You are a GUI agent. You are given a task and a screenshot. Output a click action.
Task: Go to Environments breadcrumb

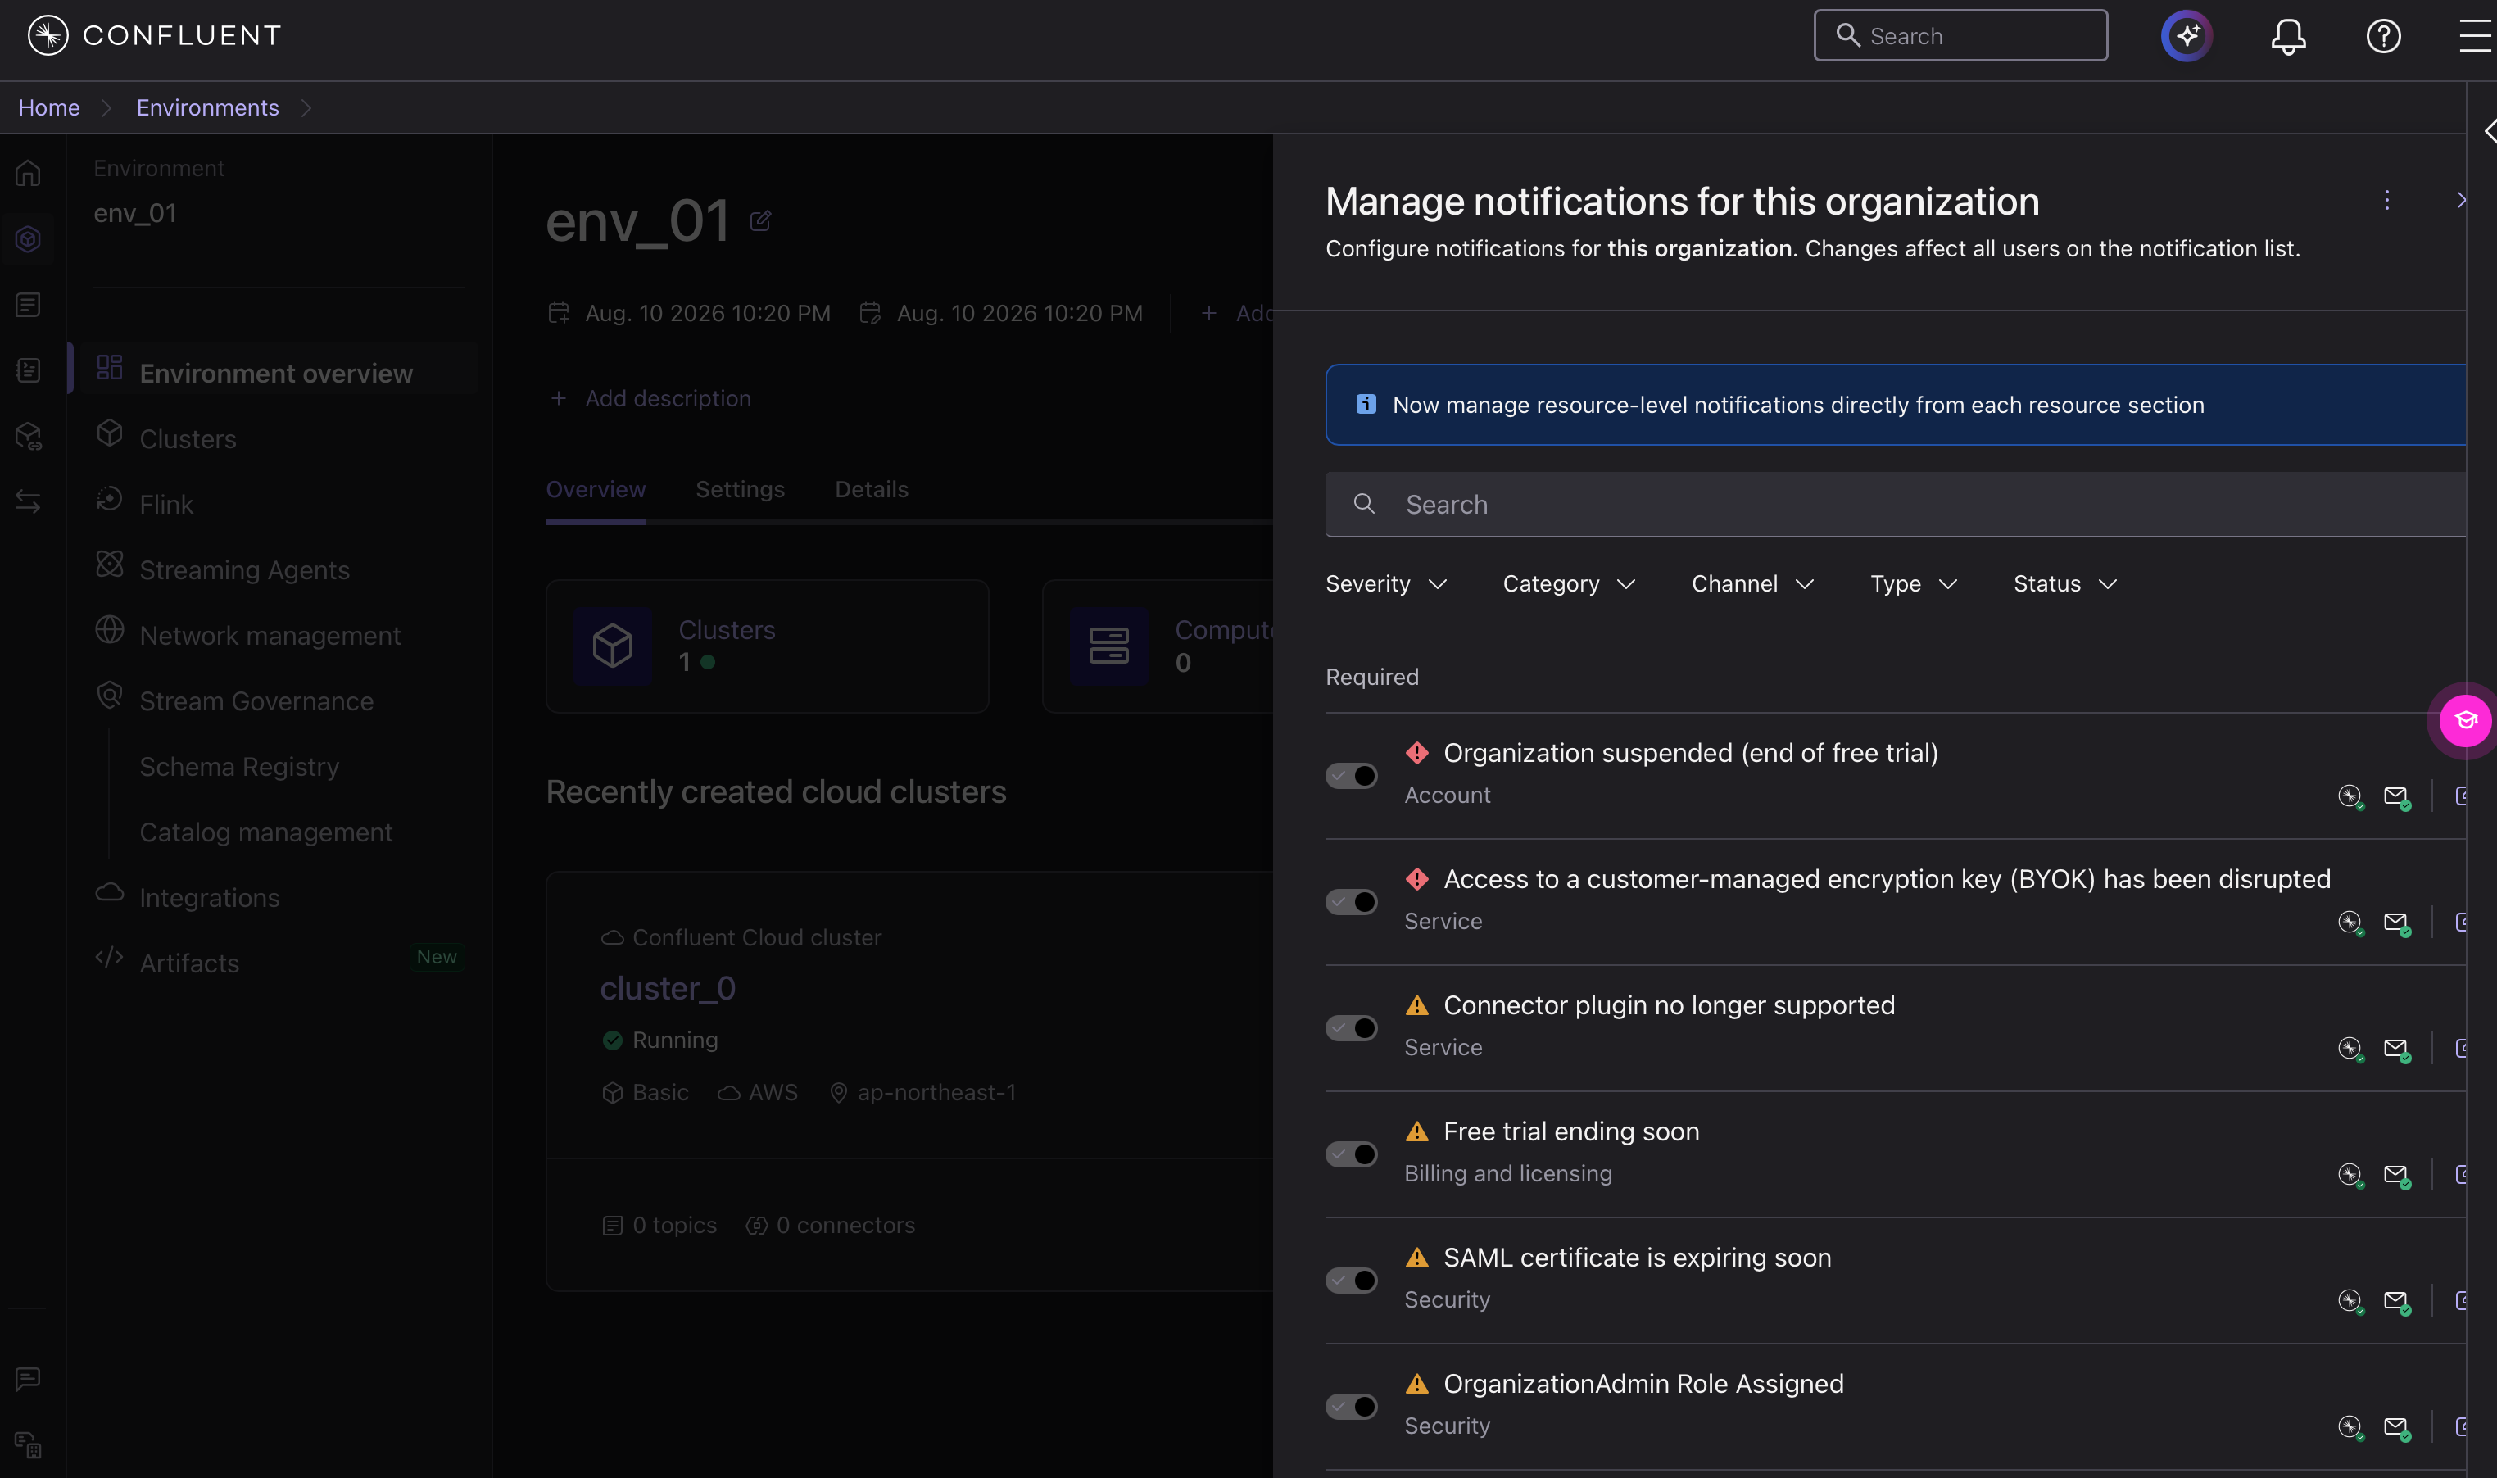tap(207, 107)
